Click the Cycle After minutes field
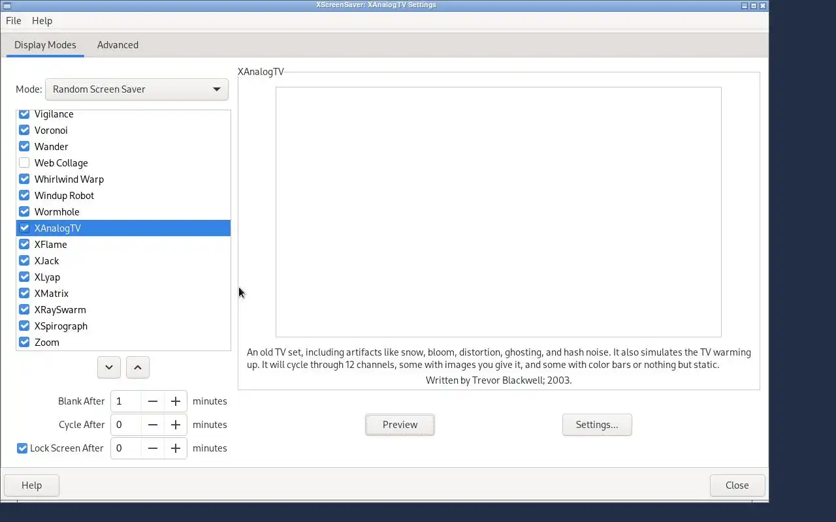The width and height of the screenshot is (836, 522). (126, 425)
